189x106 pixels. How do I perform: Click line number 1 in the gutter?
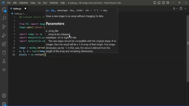[14, 17]
